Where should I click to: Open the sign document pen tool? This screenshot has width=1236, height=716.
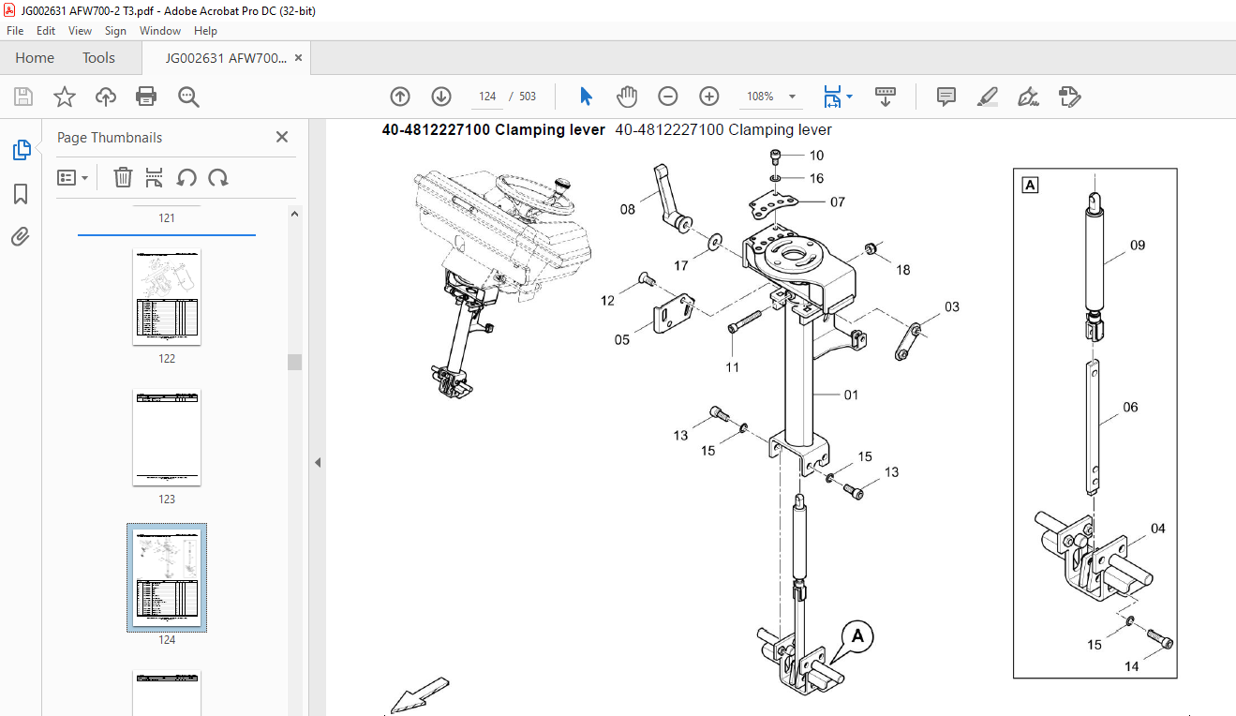pyautogui.click(x=1028, y=97)
